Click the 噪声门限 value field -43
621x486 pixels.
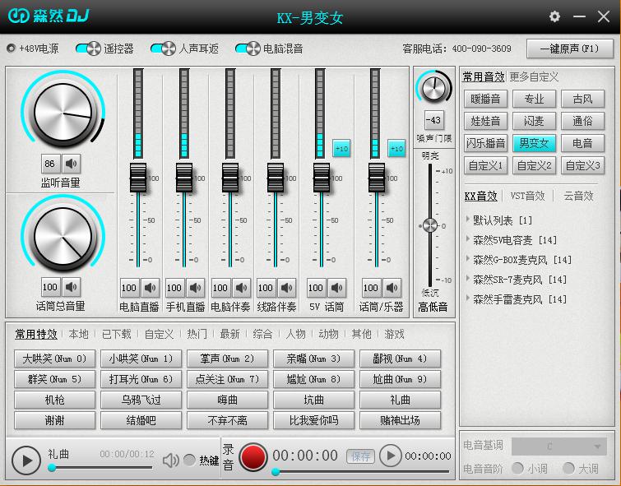[x=433, y=120]
